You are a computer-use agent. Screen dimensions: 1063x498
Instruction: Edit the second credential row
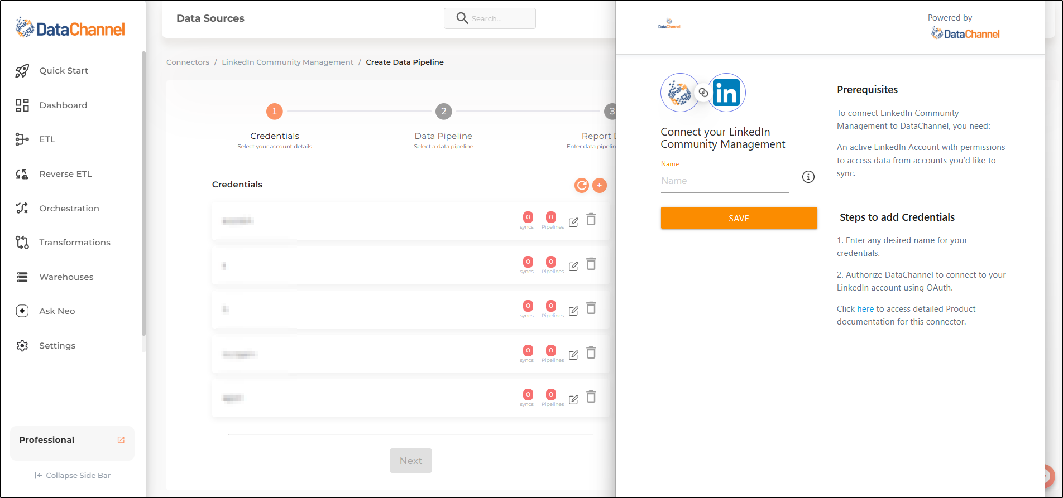pos(573,267)
